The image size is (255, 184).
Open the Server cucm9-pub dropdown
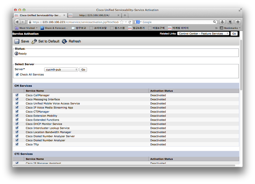click(61, 69)
